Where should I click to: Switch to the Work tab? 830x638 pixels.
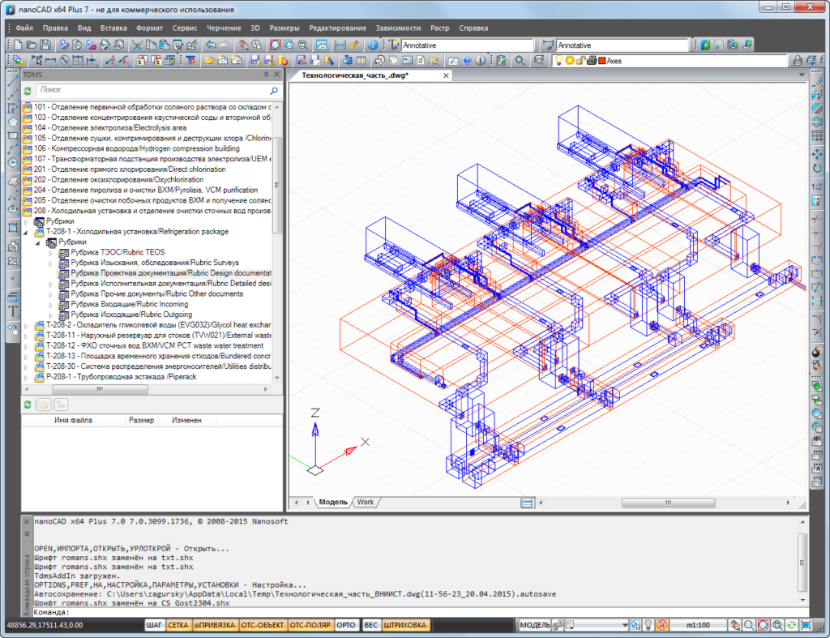point(365,502)
